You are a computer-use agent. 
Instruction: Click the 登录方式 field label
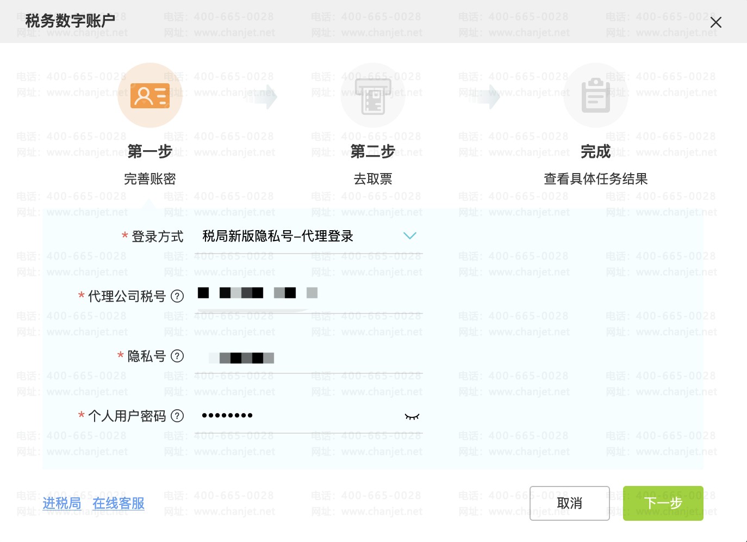158,237
